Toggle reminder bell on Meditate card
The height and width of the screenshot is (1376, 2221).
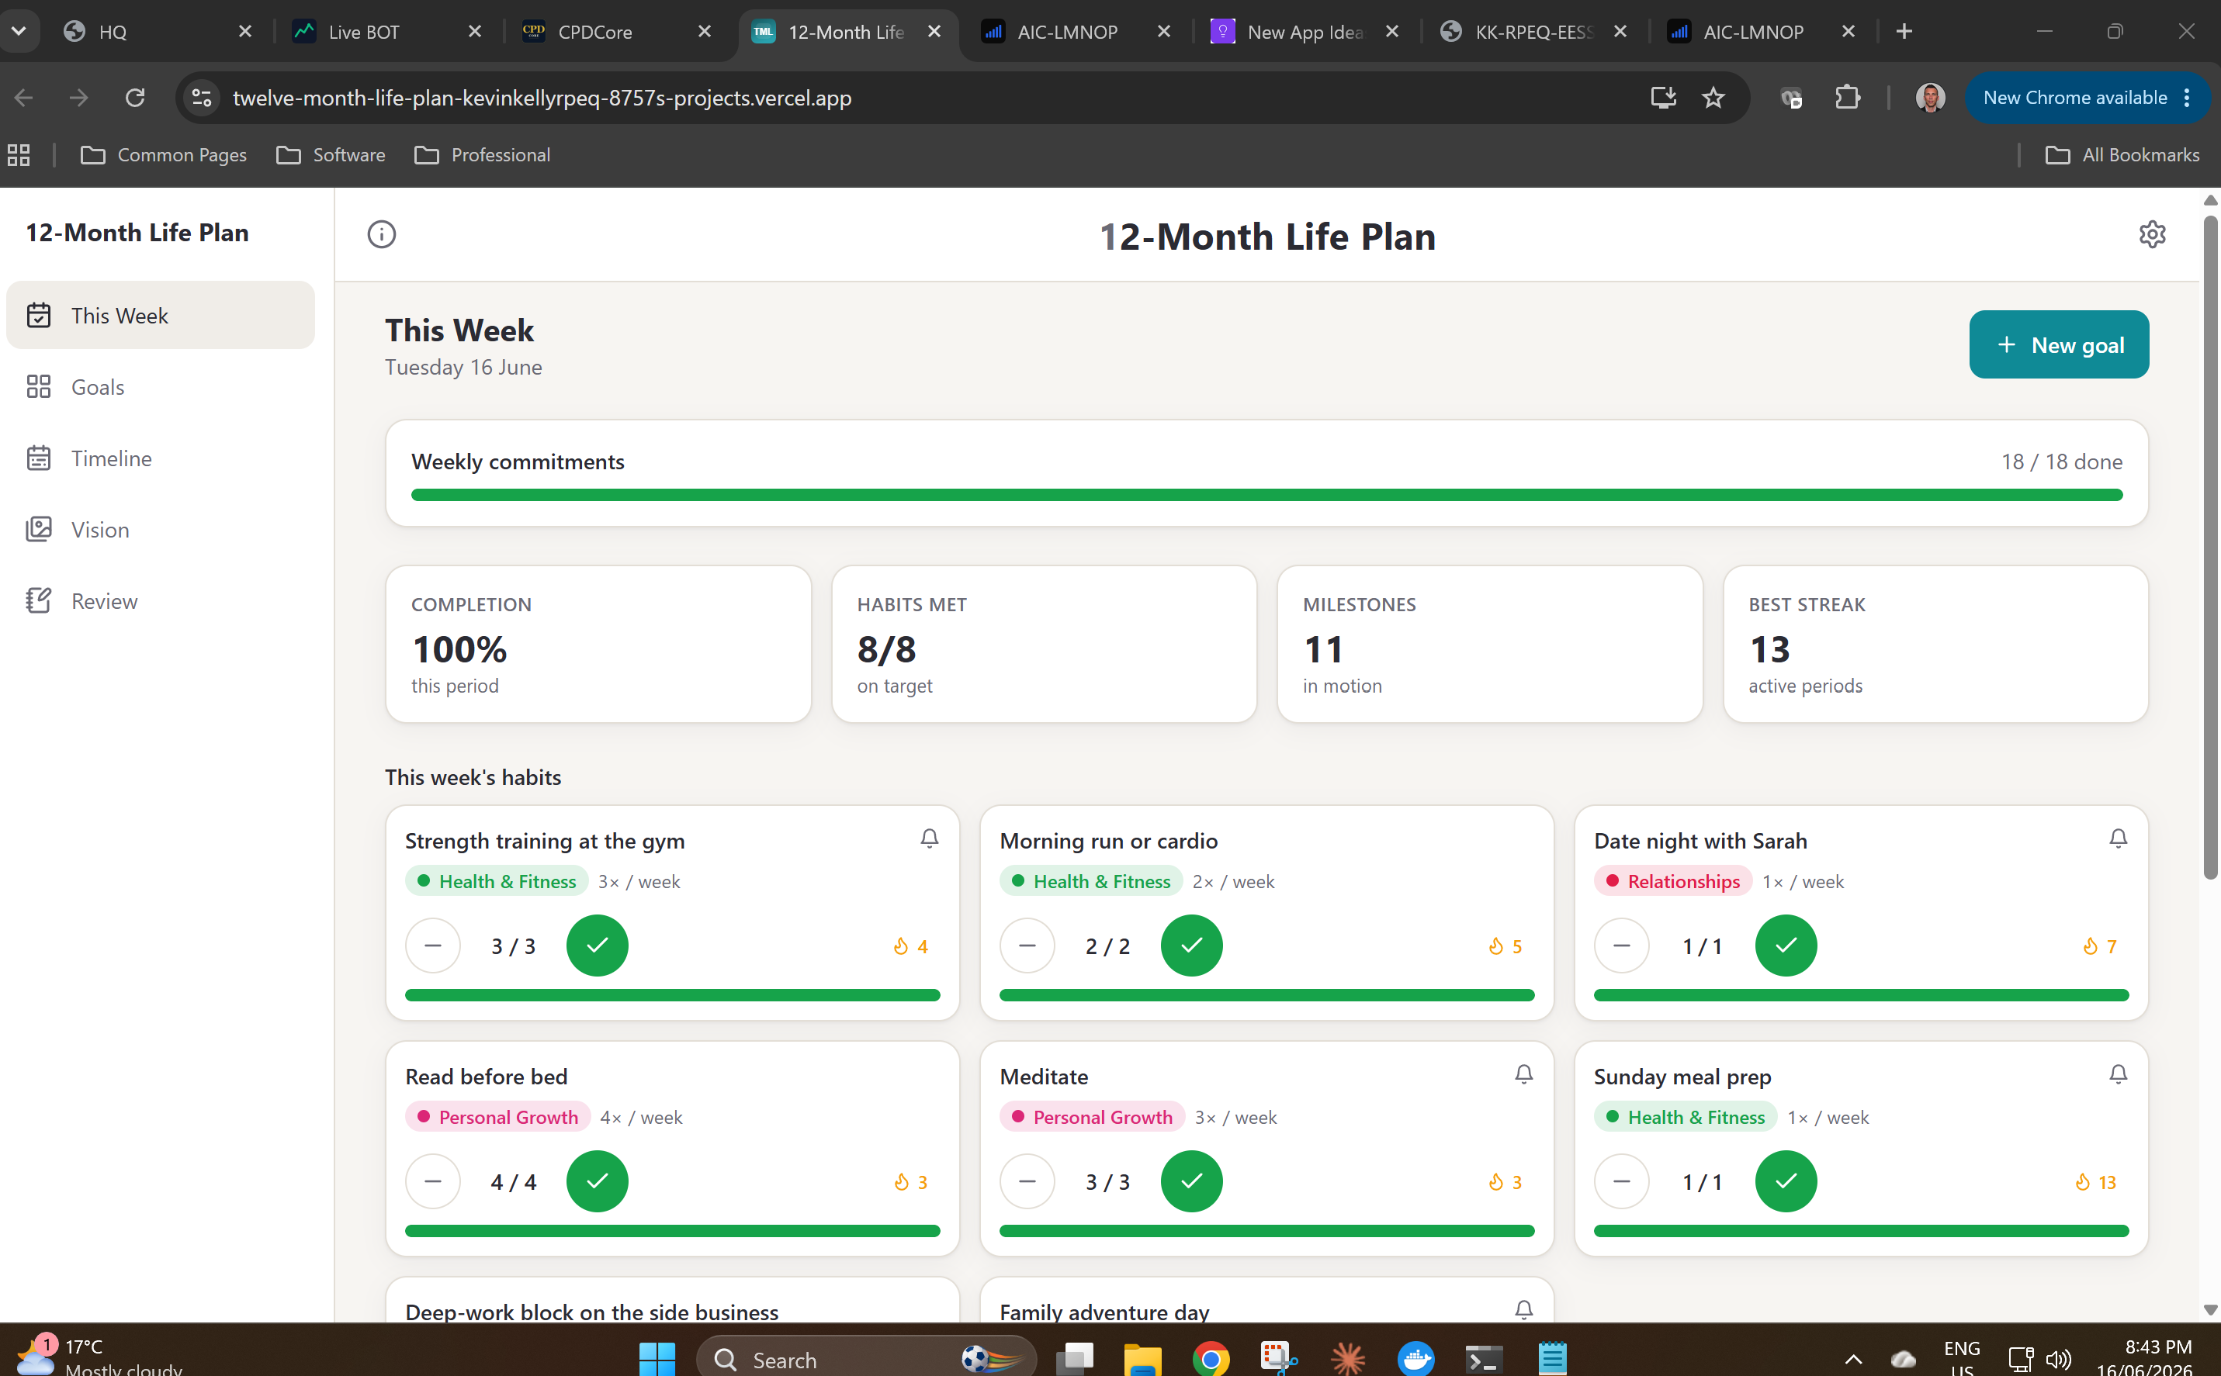coord(1523,1073)
